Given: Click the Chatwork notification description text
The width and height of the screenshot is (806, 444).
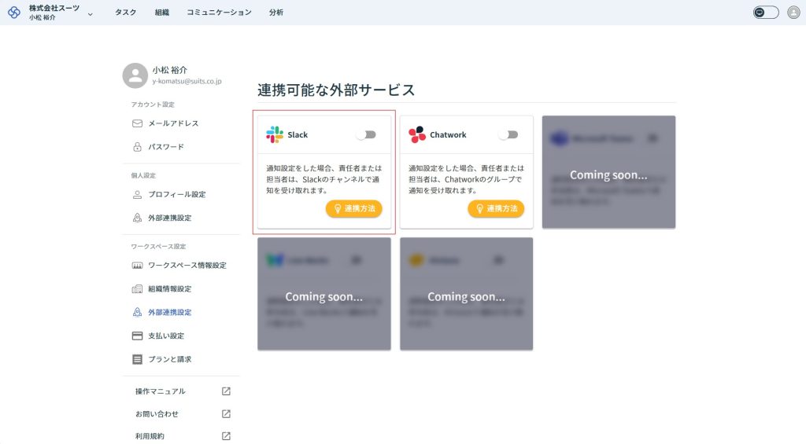Looking at the screenshot, I should tap(466, 179).
